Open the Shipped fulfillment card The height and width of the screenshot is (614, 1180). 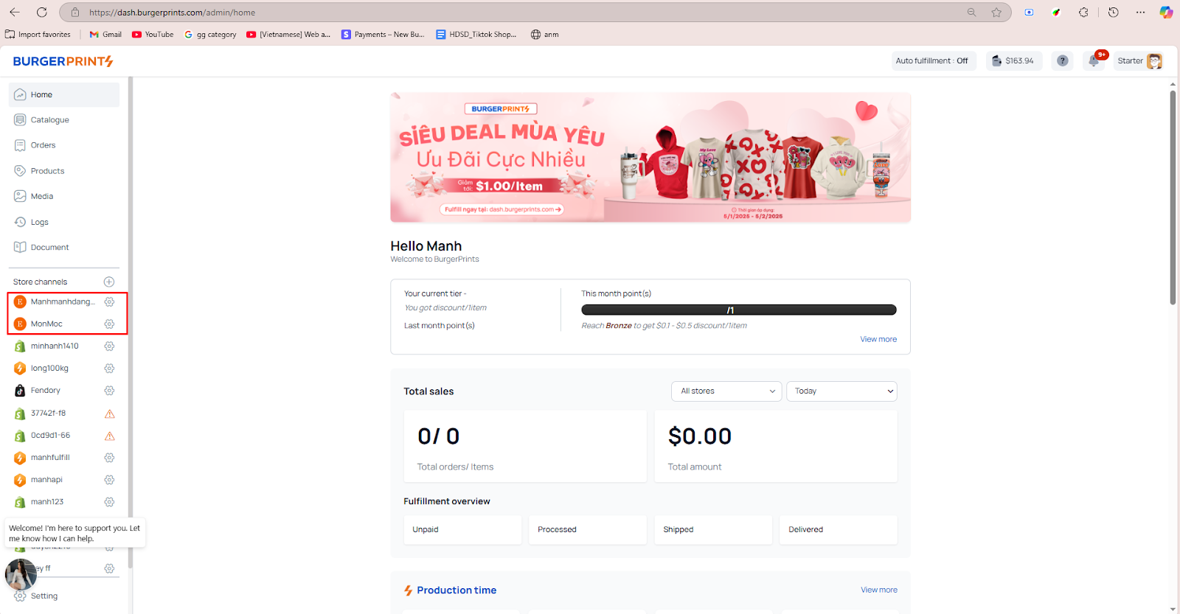tap(713, 529)
